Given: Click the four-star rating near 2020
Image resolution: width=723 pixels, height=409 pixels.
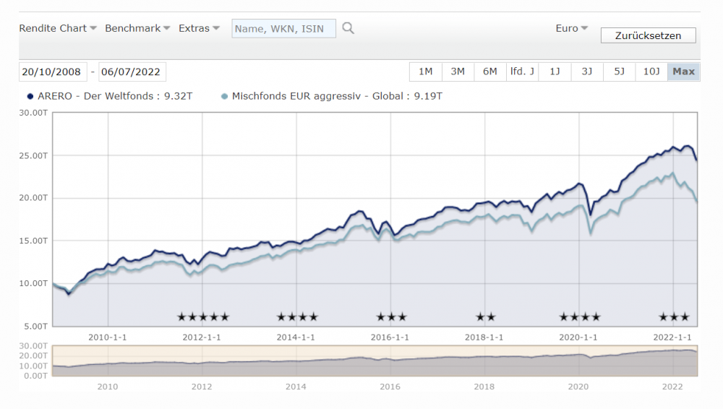Looking at the screenshot, I should pyautogui.click(x=580, y=317).
